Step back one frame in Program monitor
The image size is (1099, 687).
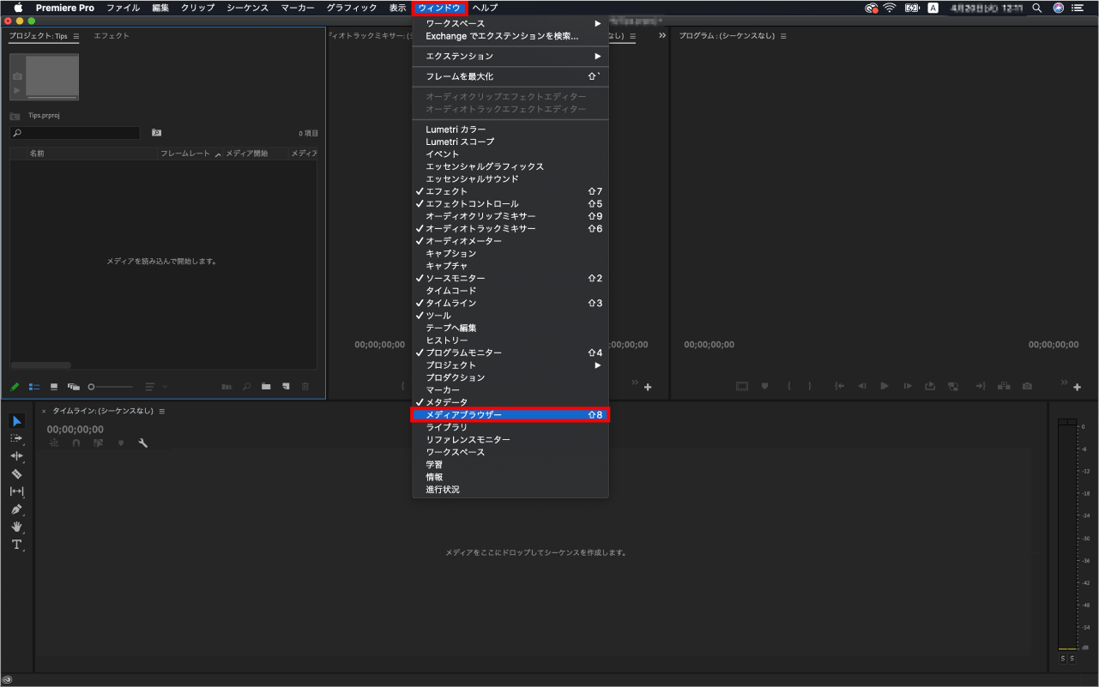[x=862, y=386]
